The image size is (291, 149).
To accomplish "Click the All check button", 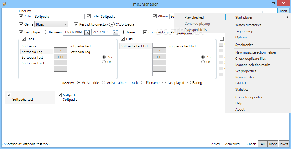I will (x=262, y=144).
